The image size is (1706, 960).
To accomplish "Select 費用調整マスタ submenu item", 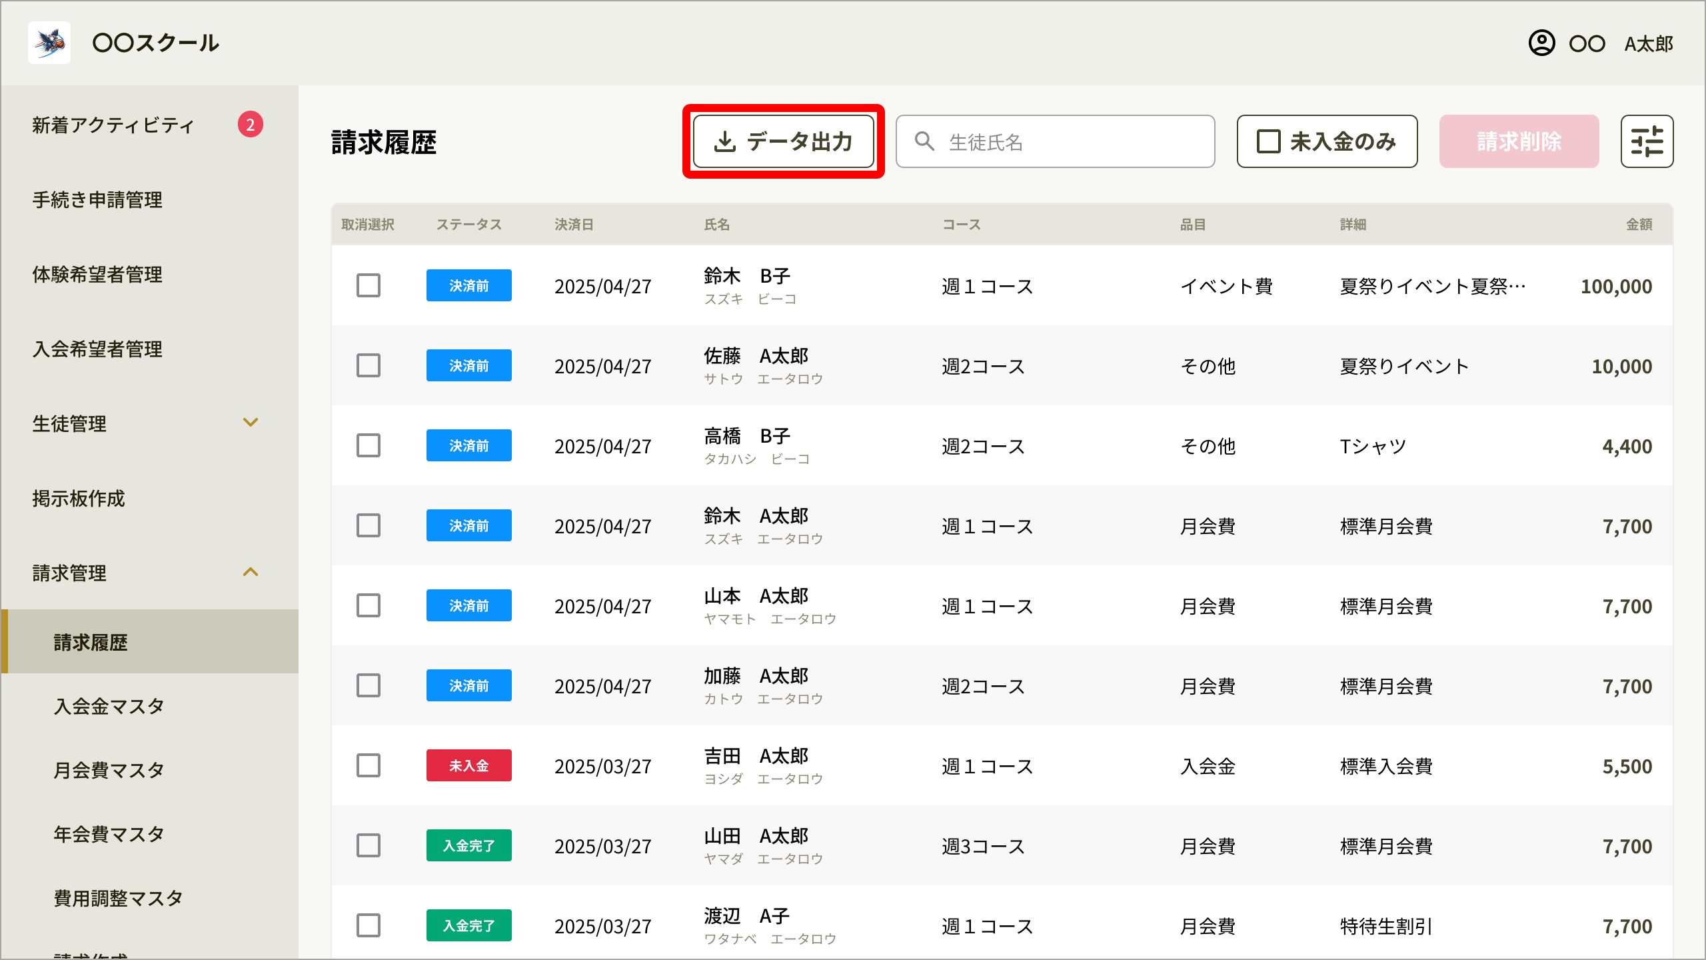I will 119,899.
